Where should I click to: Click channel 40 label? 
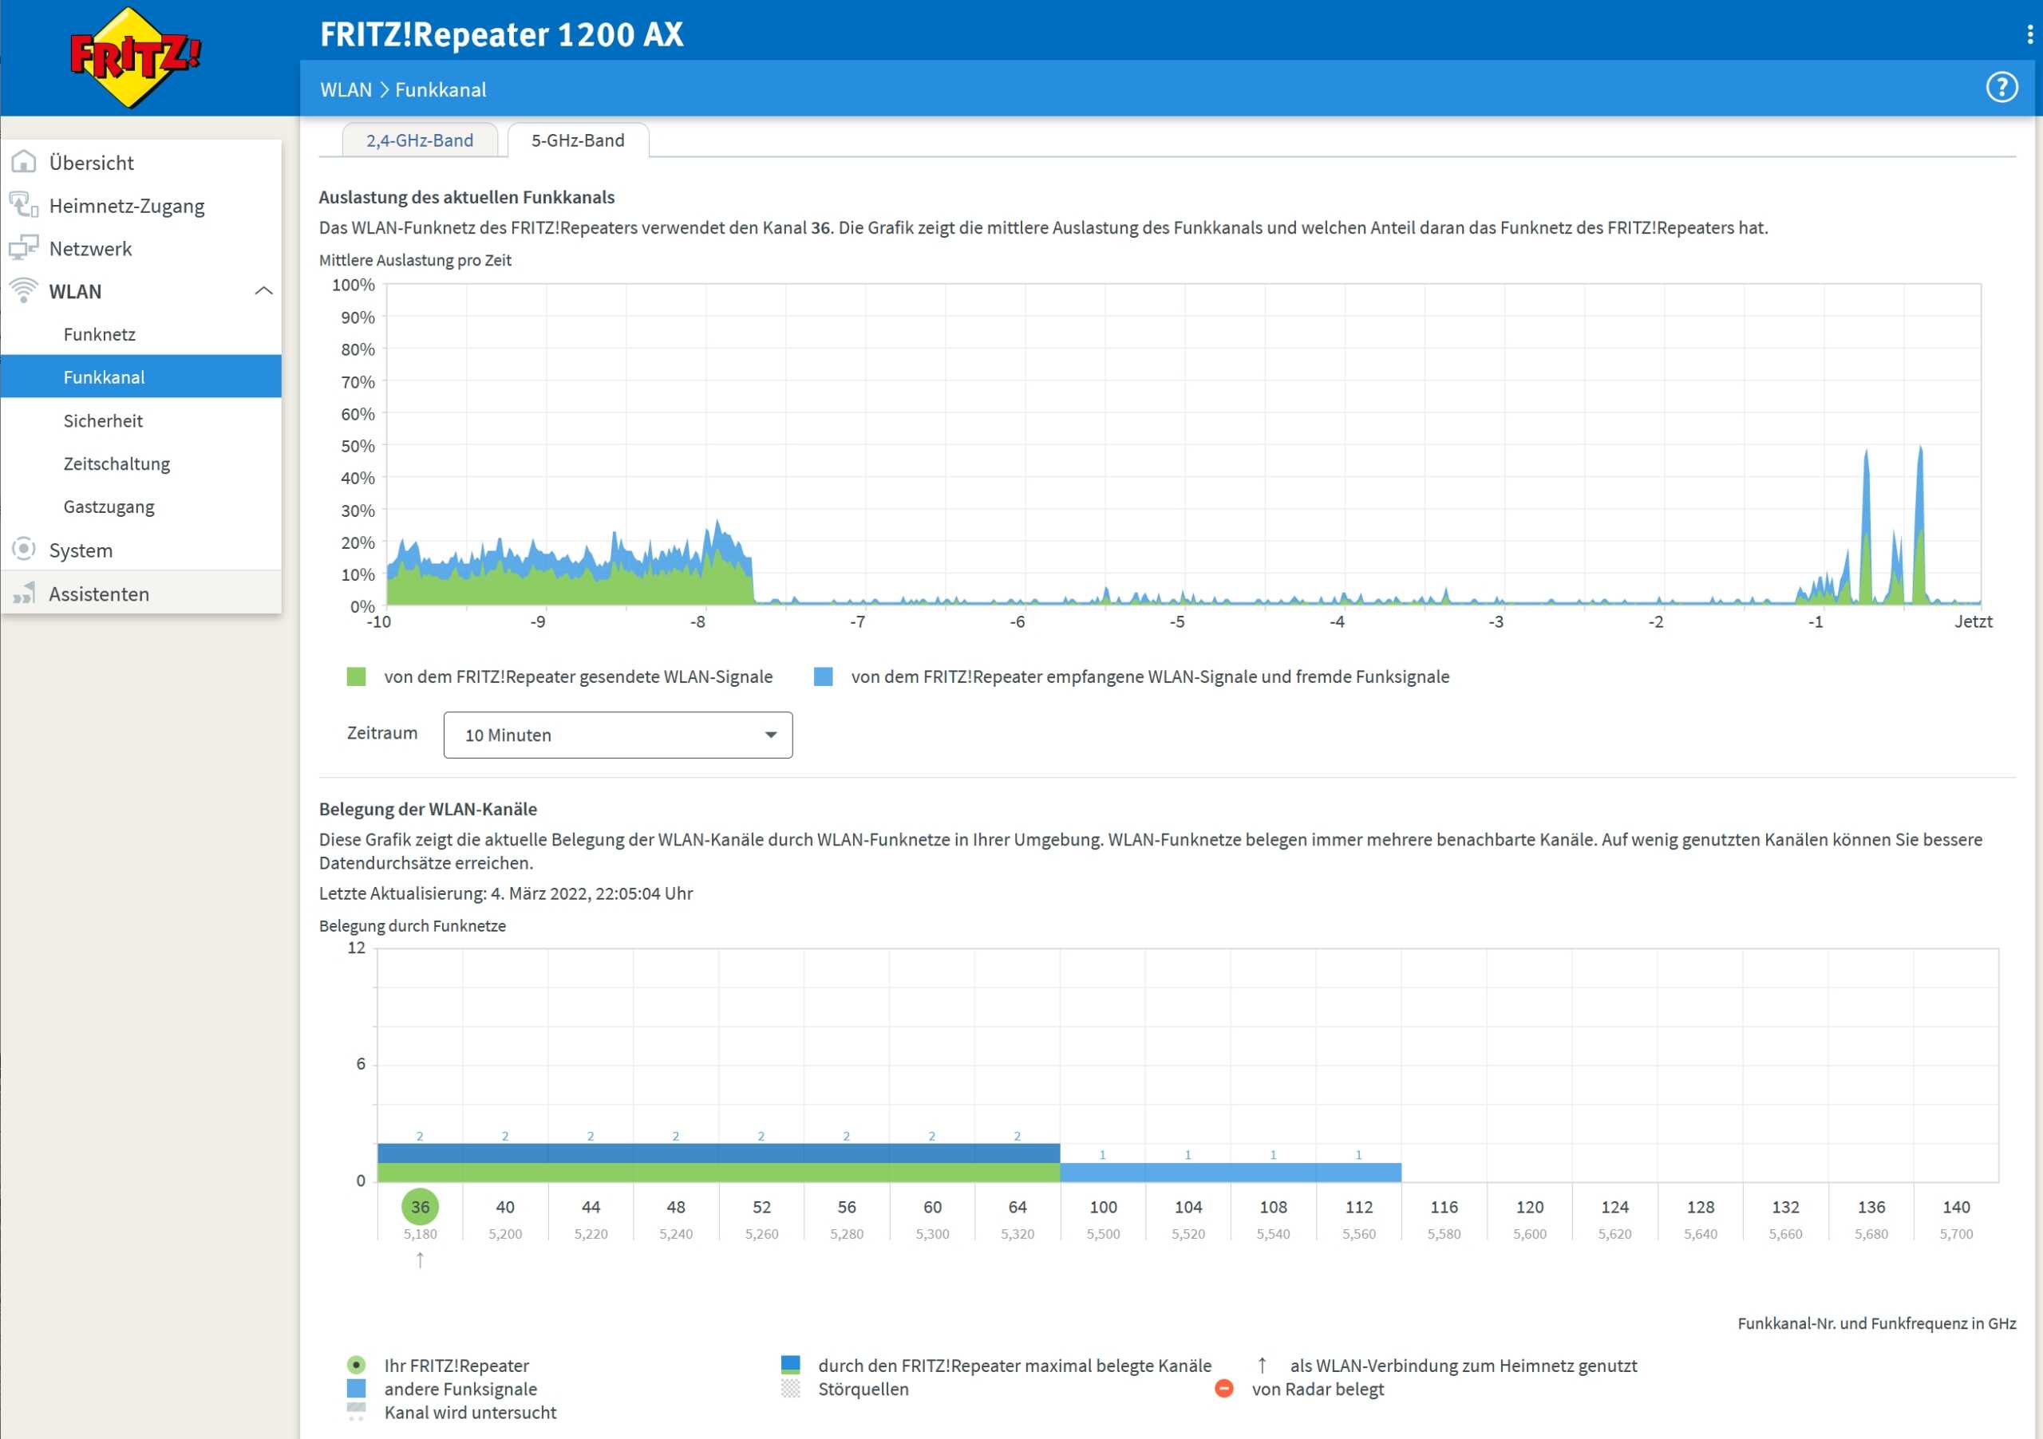[x=505, y=1207]
